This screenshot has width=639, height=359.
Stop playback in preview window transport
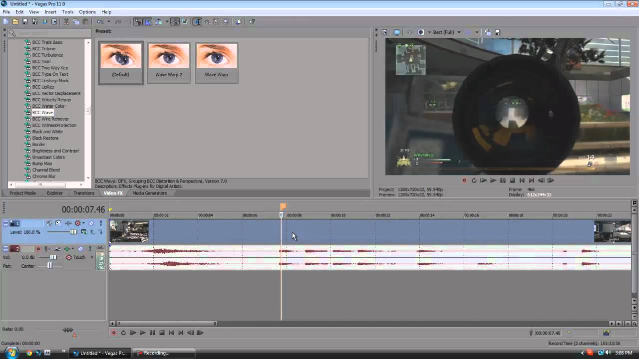[x=512, y=180]
